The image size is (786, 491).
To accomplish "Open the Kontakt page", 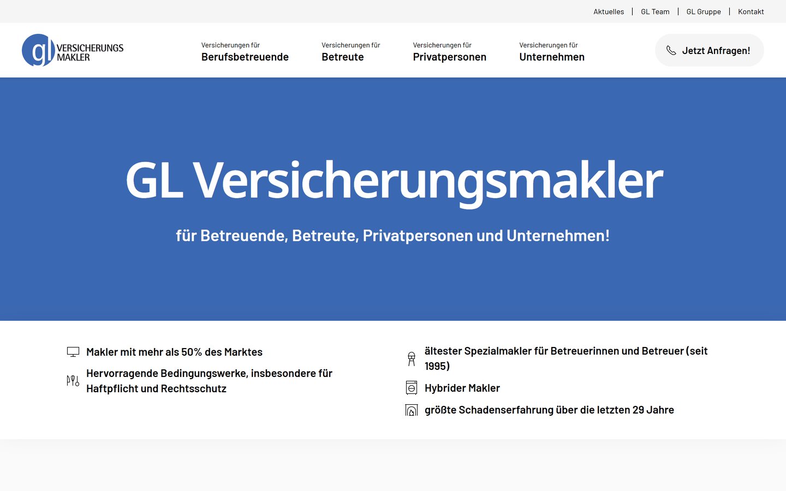I will (751, 11).
